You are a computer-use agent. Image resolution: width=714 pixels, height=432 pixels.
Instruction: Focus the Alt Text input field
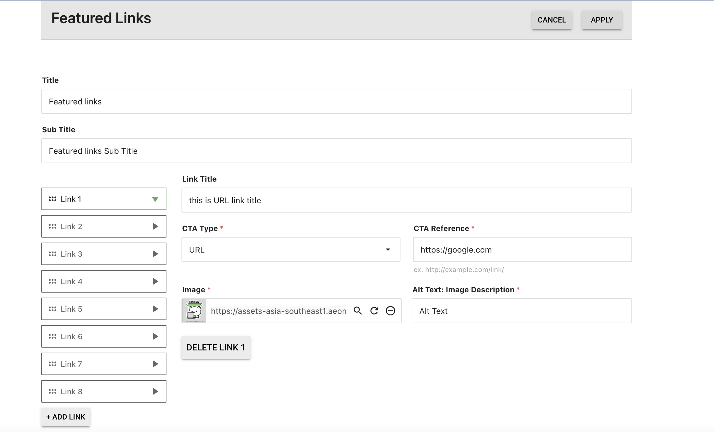coord(522,311)
